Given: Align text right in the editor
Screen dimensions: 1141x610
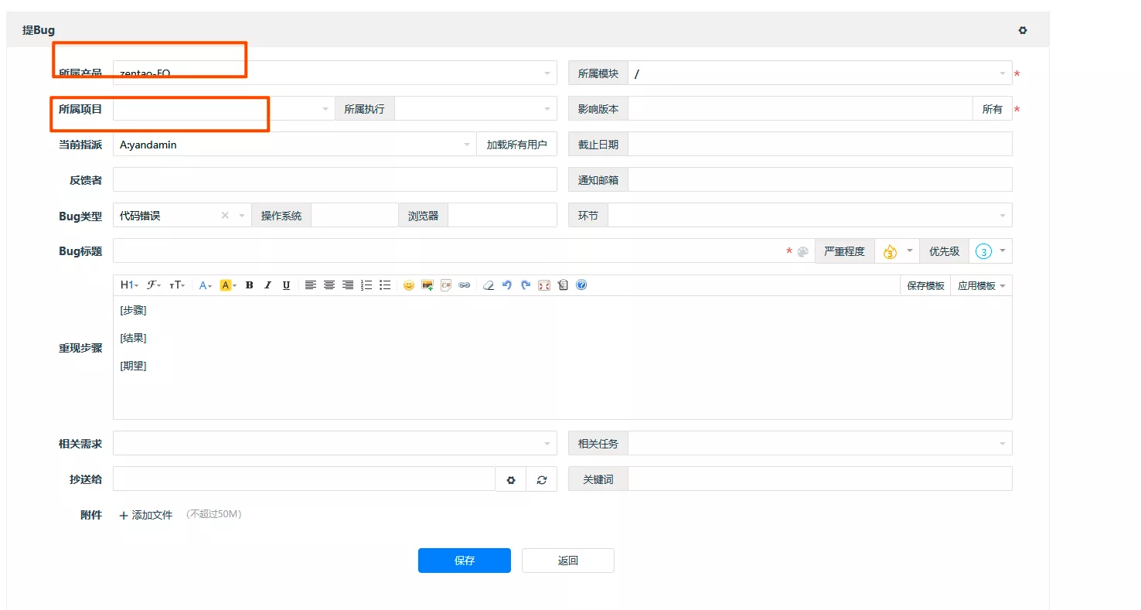Looking at the screenshot, I should [x=348, y=285].
